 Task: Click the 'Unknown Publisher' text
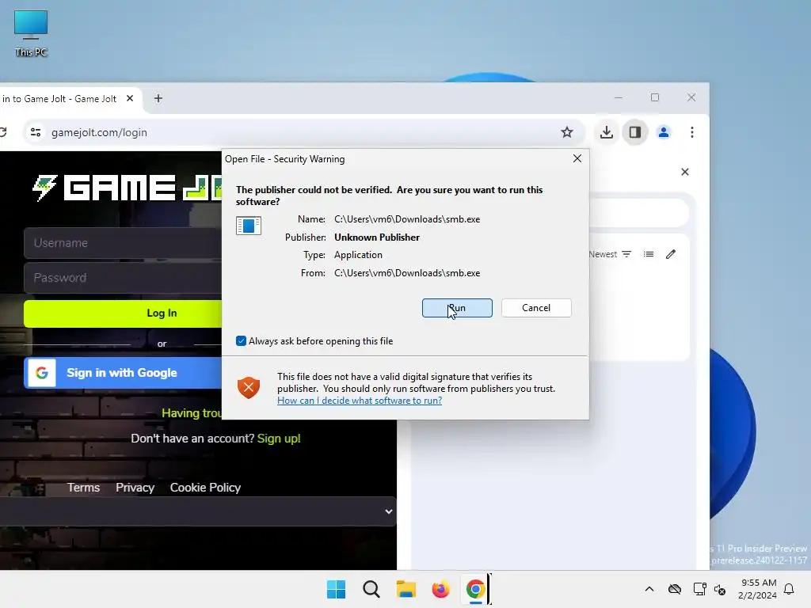tap(377, 237)
